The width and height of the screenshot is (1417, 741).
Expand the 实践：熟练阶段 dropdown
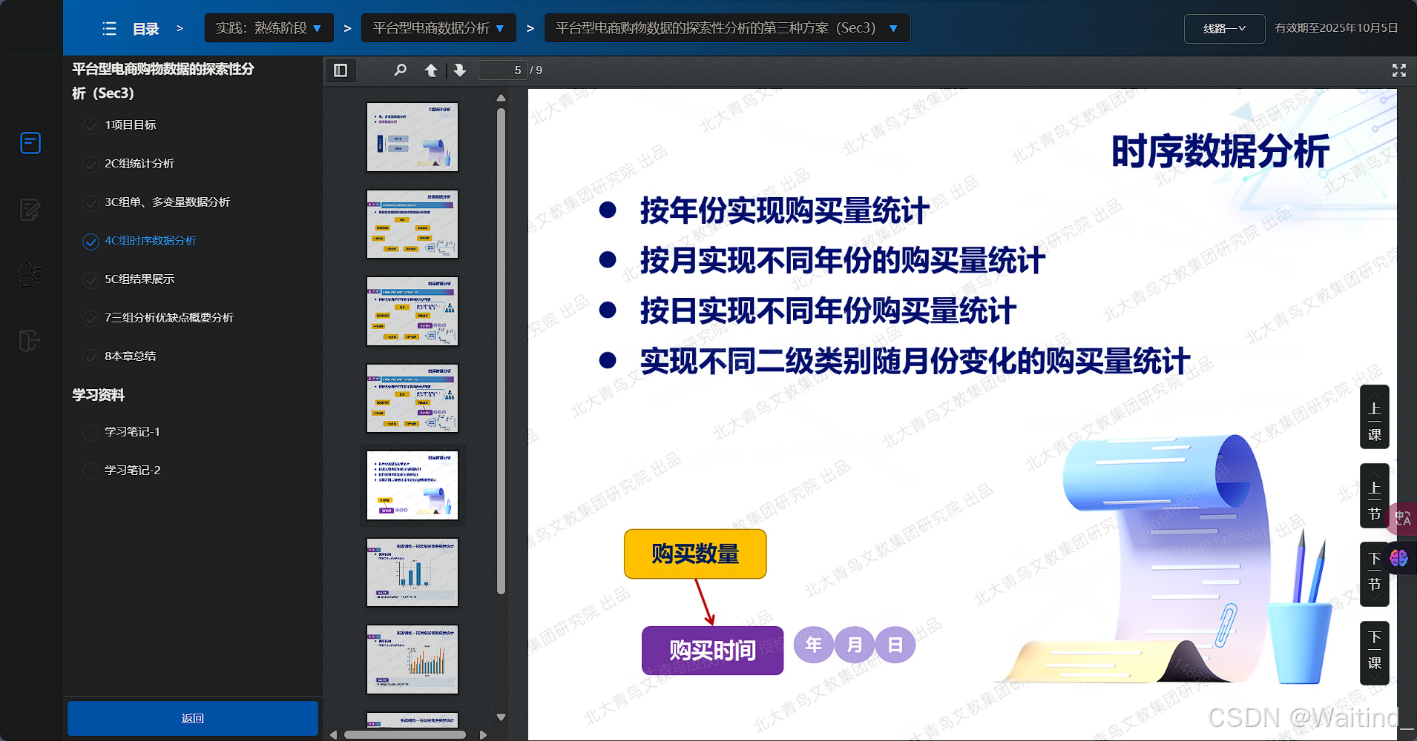tap(269, 28)
